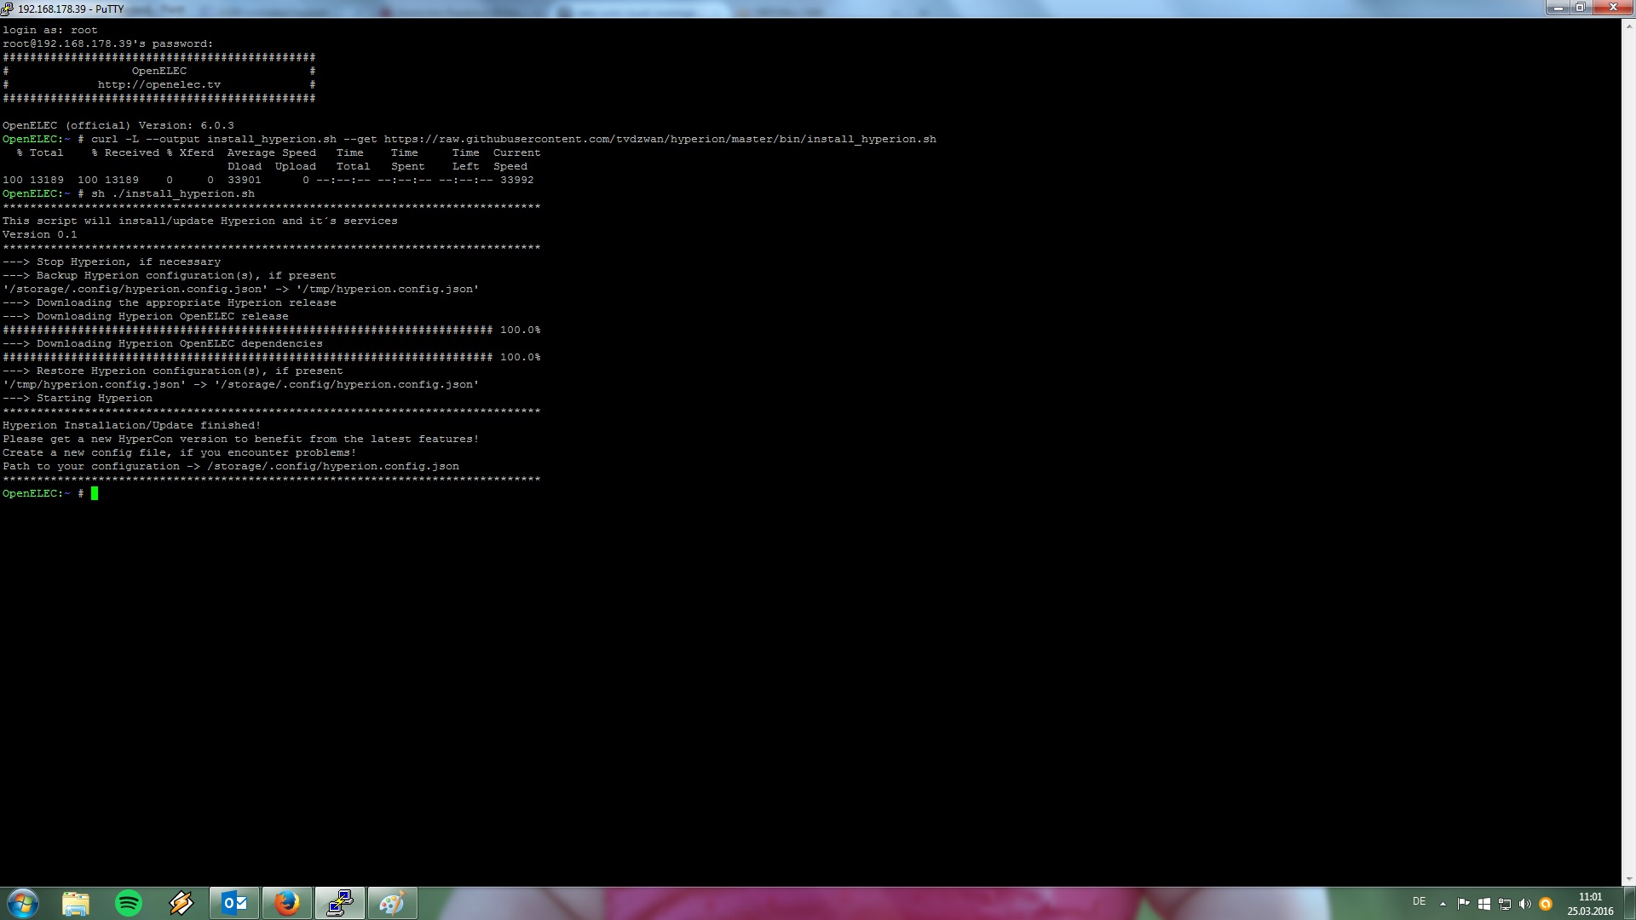This screenshot has width=1636, height=920.
Task: Open PuTTY system menu icon in title bar
Action: [8, 9]
